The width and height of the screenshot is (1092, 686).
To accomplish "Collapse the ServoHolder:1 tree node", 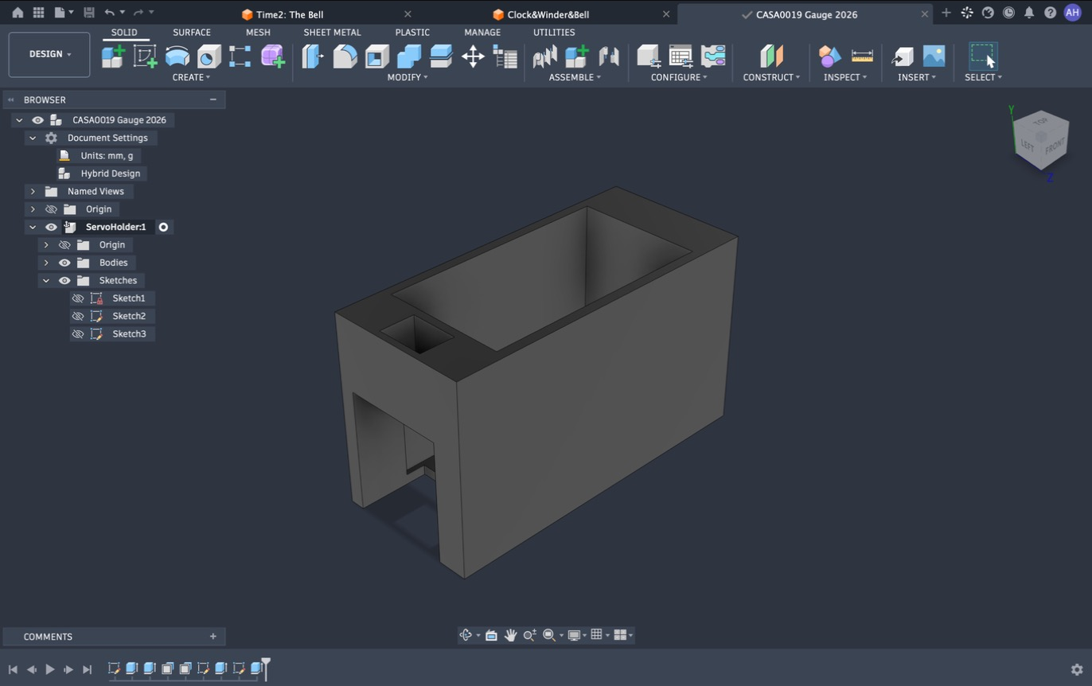I will pyautogui.click(x=33, y=227).
